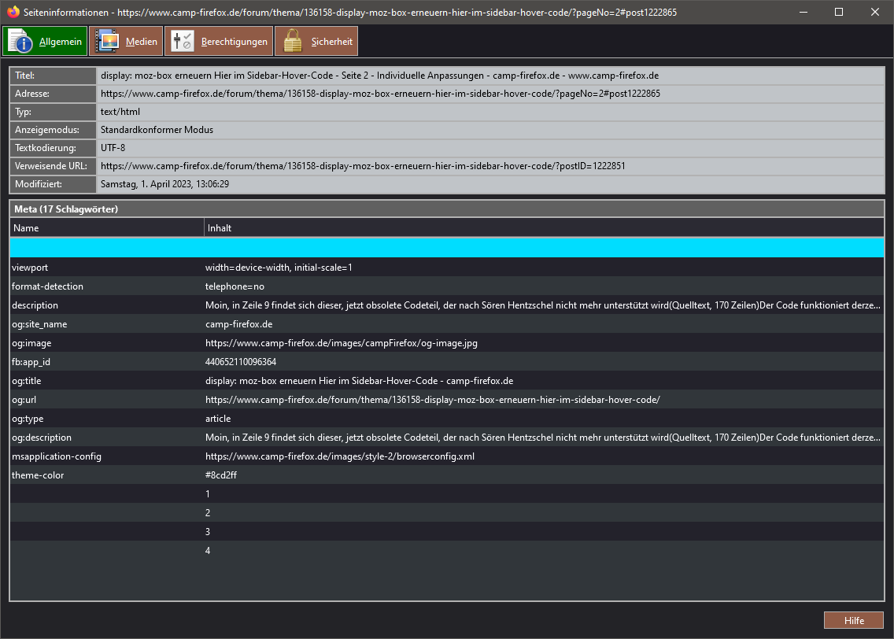Select the fb:app_id meta row
The width and height of the screenshot is (894, 639).
coord(446,362)
